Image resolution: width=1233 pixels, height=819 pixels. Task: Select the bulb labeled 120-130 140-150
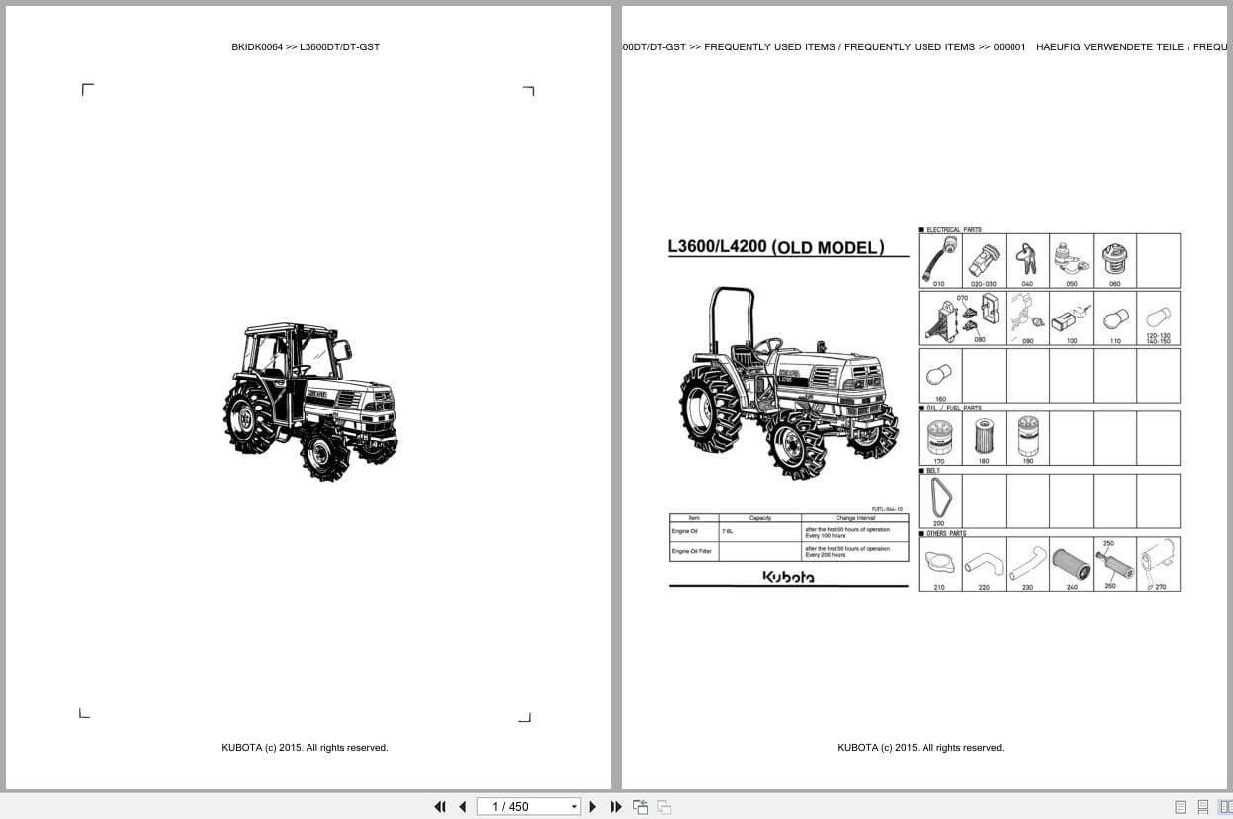(x=1158, y=318)
